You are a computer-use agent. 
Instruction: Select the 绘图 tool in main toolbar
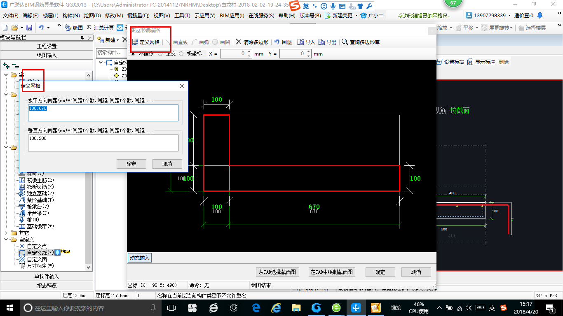(74, 28)
